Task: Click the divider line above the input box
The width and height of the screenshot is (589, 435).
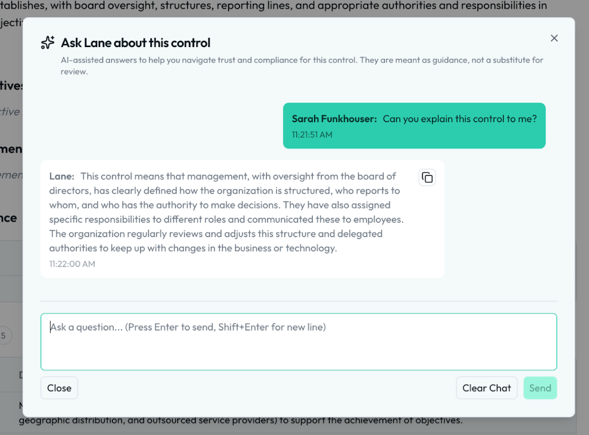Action: tap(298, 301)
